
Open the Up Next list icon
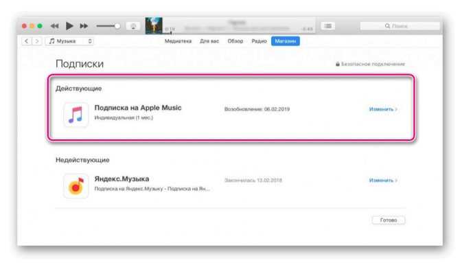(327, 26)
